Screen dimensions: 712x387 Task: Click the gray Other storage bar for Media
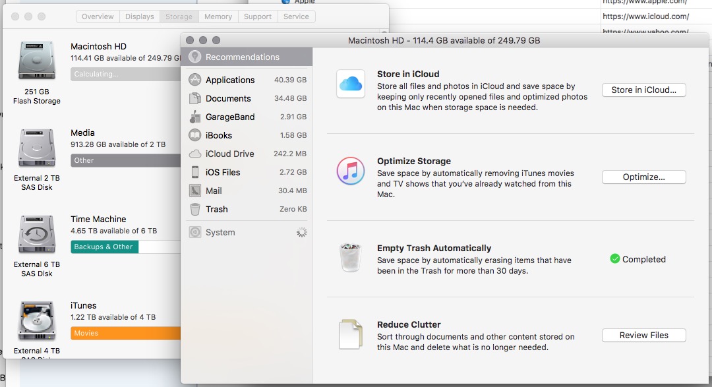tap(125, 160)
